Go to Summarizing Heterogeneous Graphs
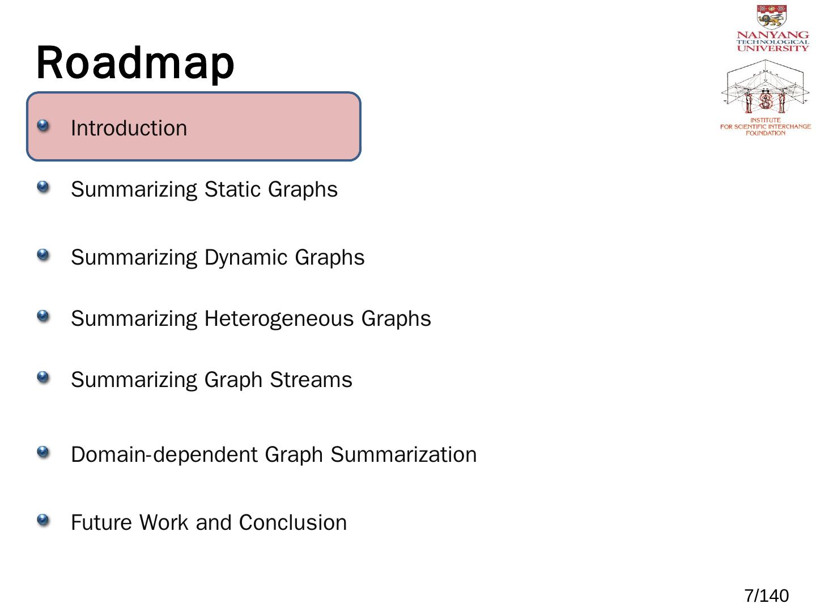This screenshot has height=612, width=816. [x=250, y=318]
